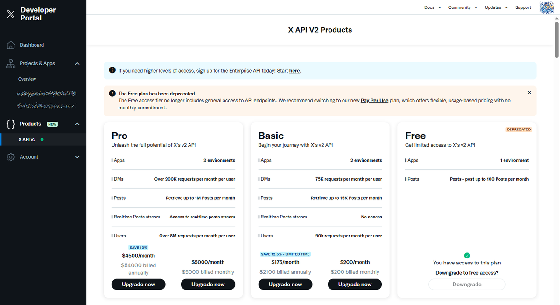Click '1 environment' in Free plan
560x305 pixels.
(x=514, y=160)
